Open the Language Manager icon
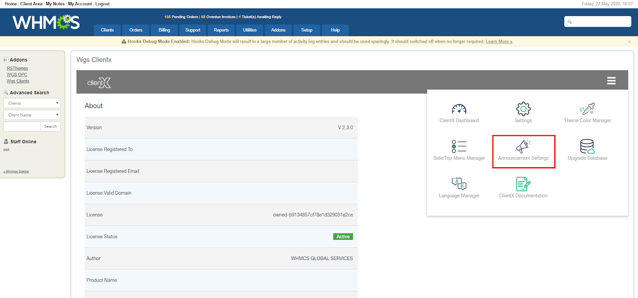Screen dimensions: 638x298 point(459,184)
